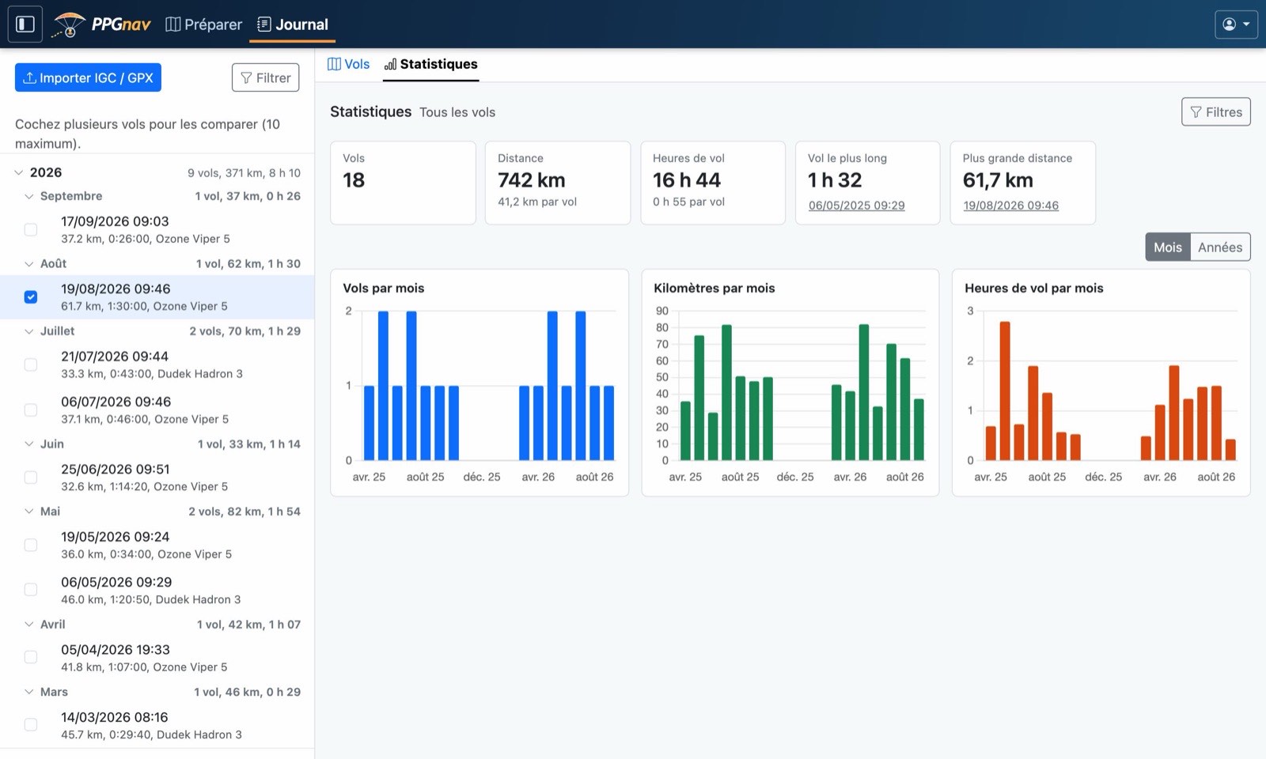Collapse the Juillet month group
Viewport: 1266px width, 759px height.
(x=29, y=331)
